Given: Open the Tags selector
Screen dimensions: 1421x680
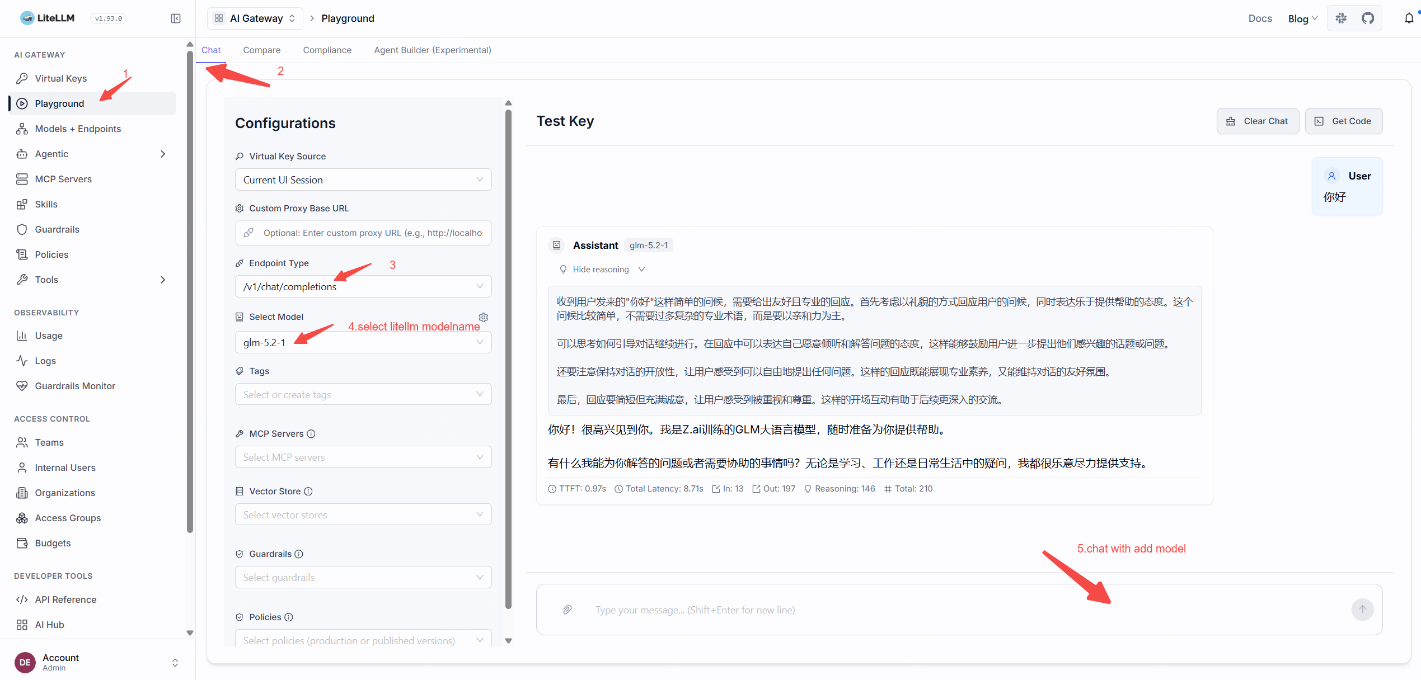Looking at the screenshot, I should pos(363,394).
